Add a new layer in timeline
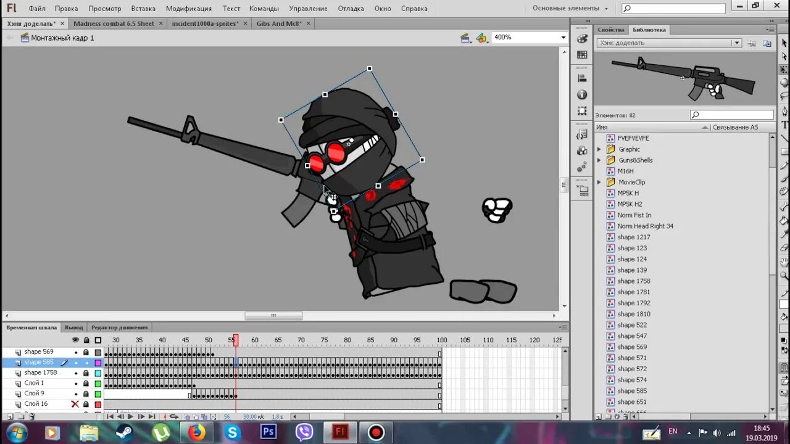 click(x=10, y=417)
